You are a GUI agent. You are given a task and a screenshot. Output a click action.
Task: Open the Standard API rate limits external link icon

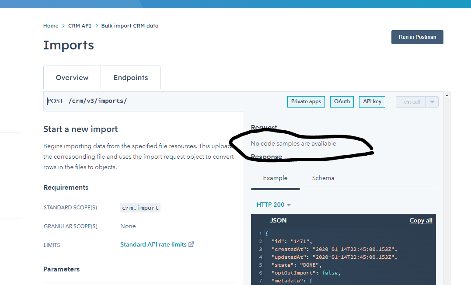pyautogui.click(x=191, y=244)
